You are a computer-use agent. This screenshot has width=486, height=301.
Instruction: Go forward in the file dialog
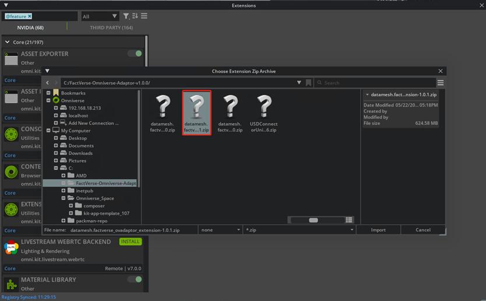click(56, 83)
